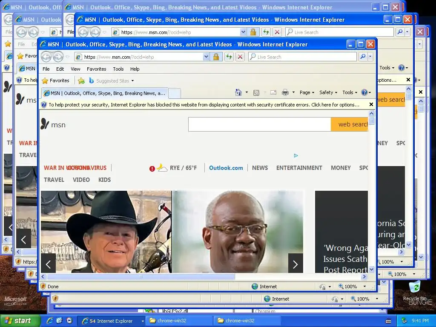Show next slide arrow in carousel
Image resolution: width=436 pixels, height=327 pixels.
coord(295,264)
